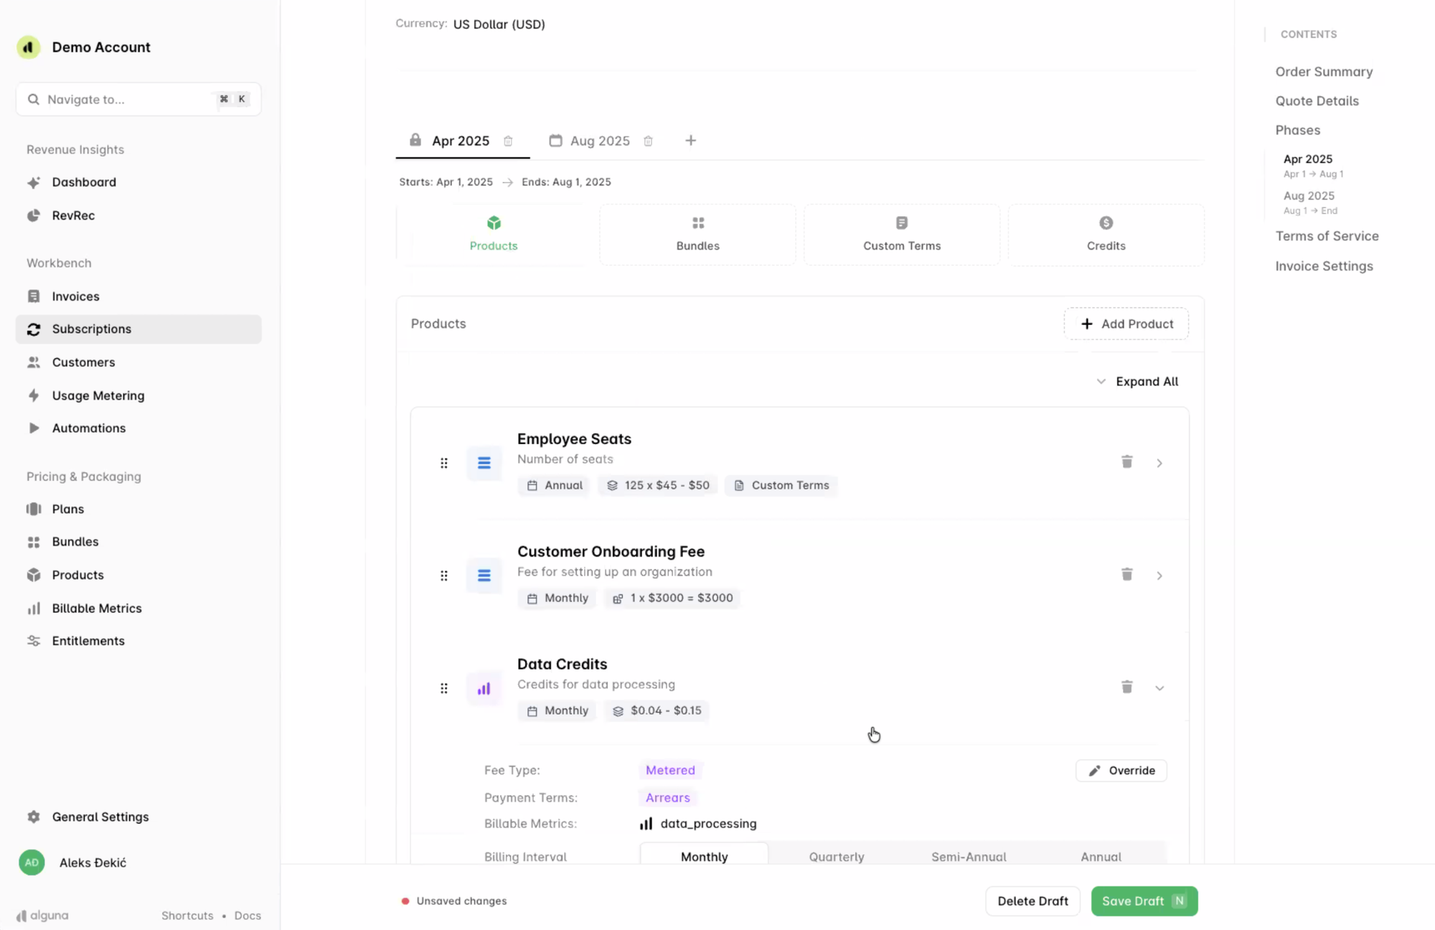This screenshot has height=930, width=1435.
Task: Select the Monthly billing interval
Action: point(704,856)
